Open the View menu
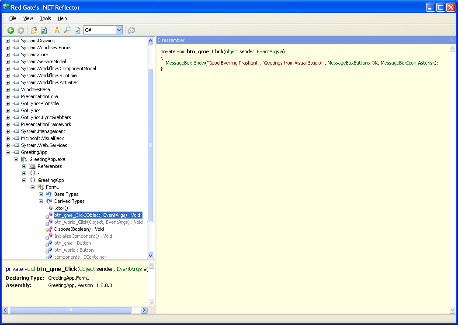The width and height of the screenshot is (458, 325). click(28, 18)
